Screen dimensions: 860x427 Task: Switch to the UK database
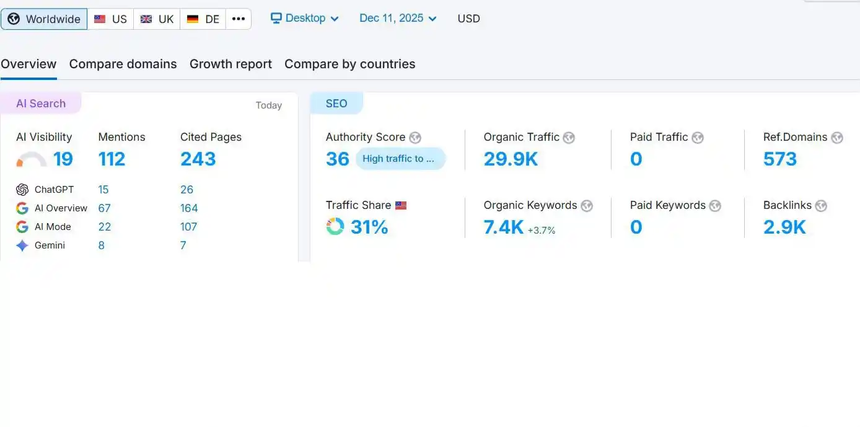click(x=157, y=19)
